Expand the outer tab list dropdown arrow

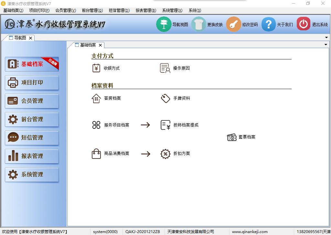326,38
